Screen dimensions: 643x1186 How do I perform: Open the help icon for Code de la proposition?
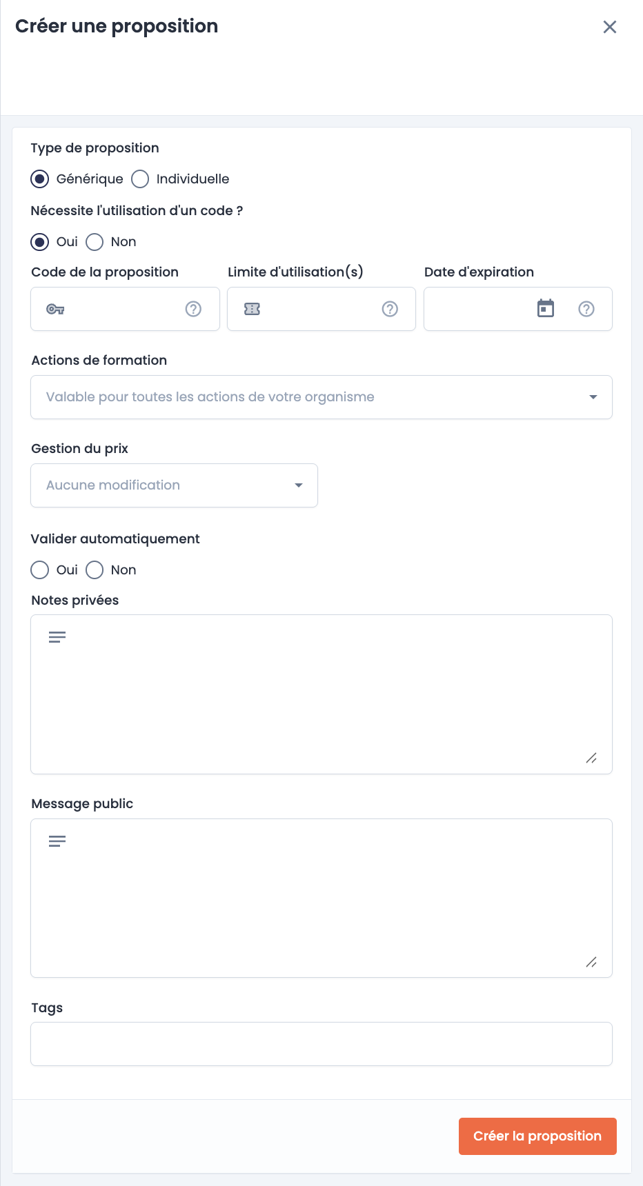193,309
